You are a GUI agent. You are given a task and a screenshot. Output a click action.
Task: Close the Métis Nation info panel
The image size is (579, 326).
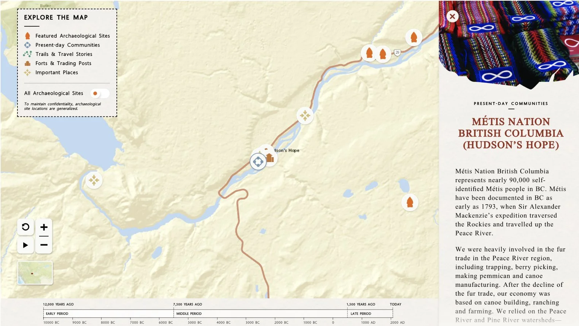click(x=452, y=16)
